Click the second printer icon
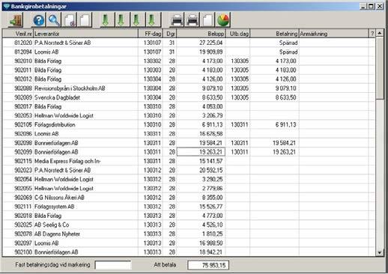The width and height of the screenshot is (388, 274). [193, 19]
